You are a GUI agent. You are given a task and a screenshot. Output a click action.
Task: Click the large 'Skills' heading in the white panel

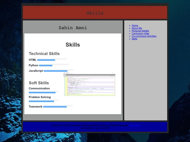[73, 45]
